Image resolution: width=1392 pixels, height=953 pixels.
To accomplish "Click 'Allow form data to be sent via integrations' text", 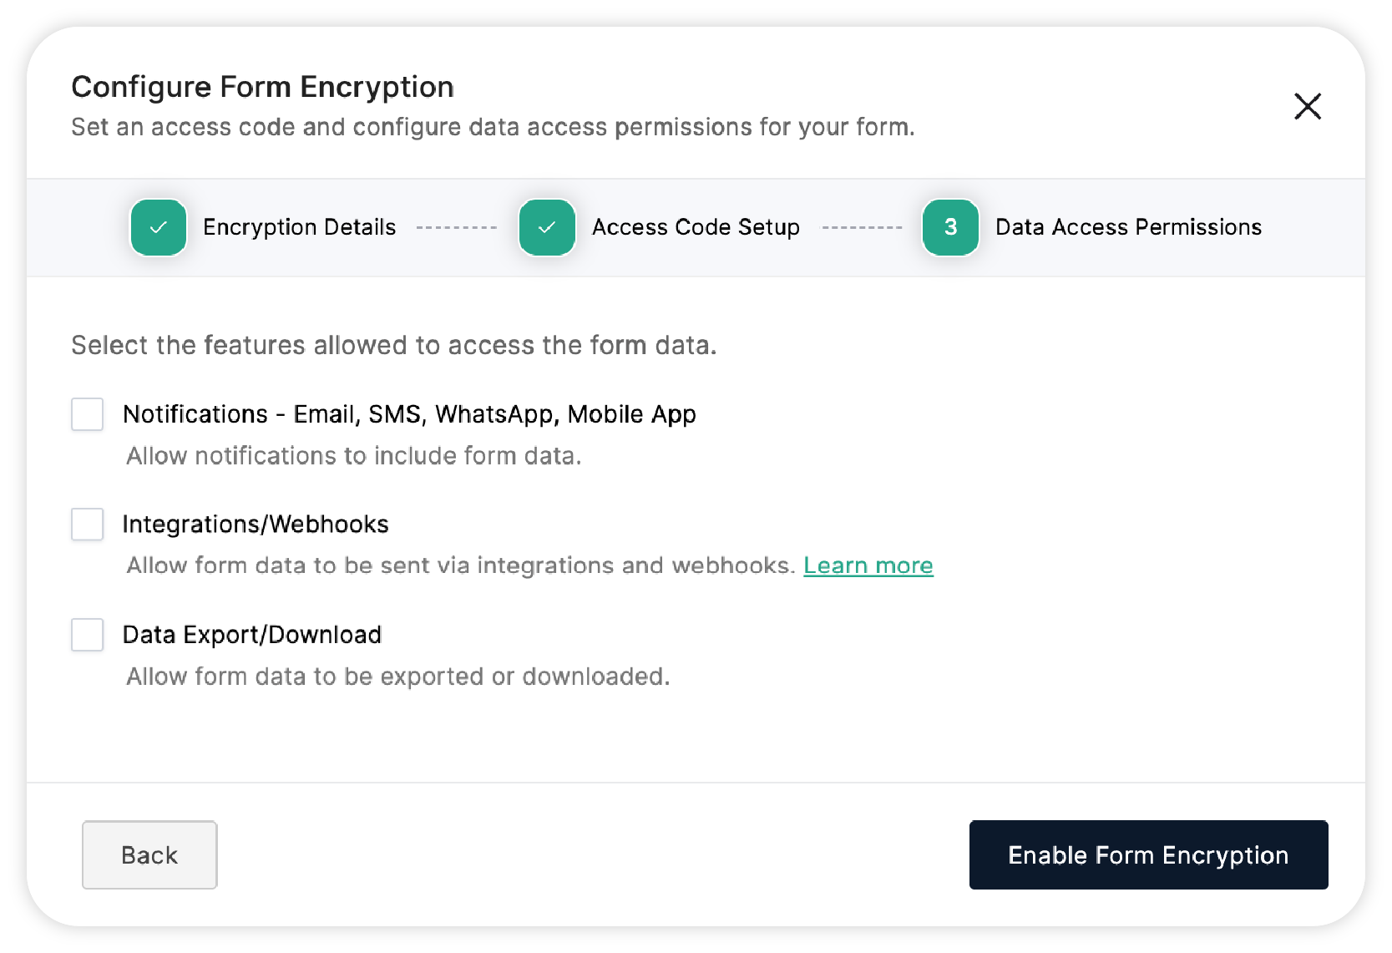I will point(461,565).
